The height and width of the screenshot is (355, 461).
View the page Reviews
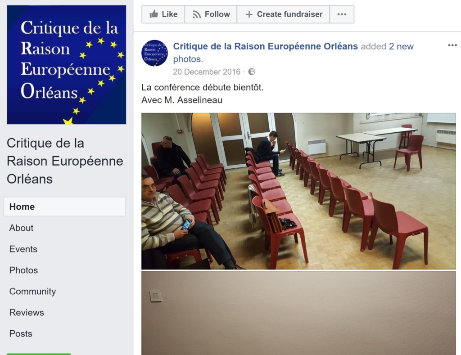[x=27, y=312]
